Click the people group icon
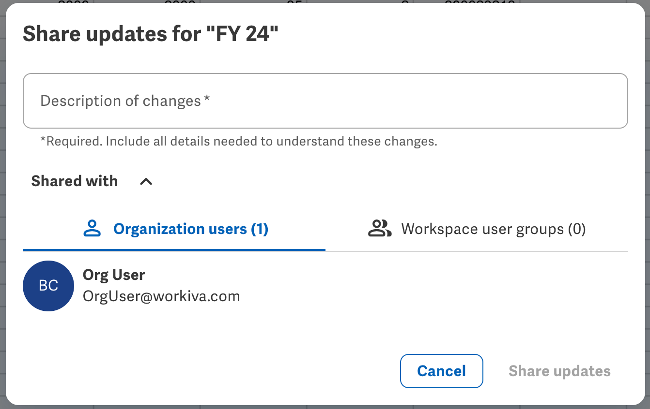The height and width of the screenshot is (409, 650). (380, 229)
